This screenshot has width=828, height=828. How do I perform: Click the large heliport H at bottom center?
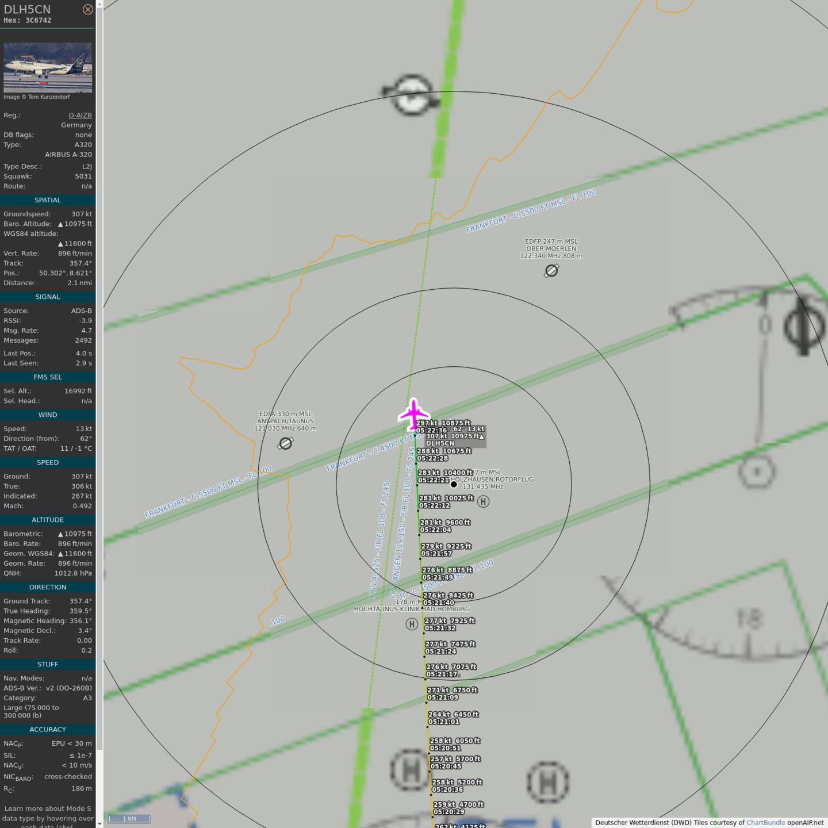[410, 770]
